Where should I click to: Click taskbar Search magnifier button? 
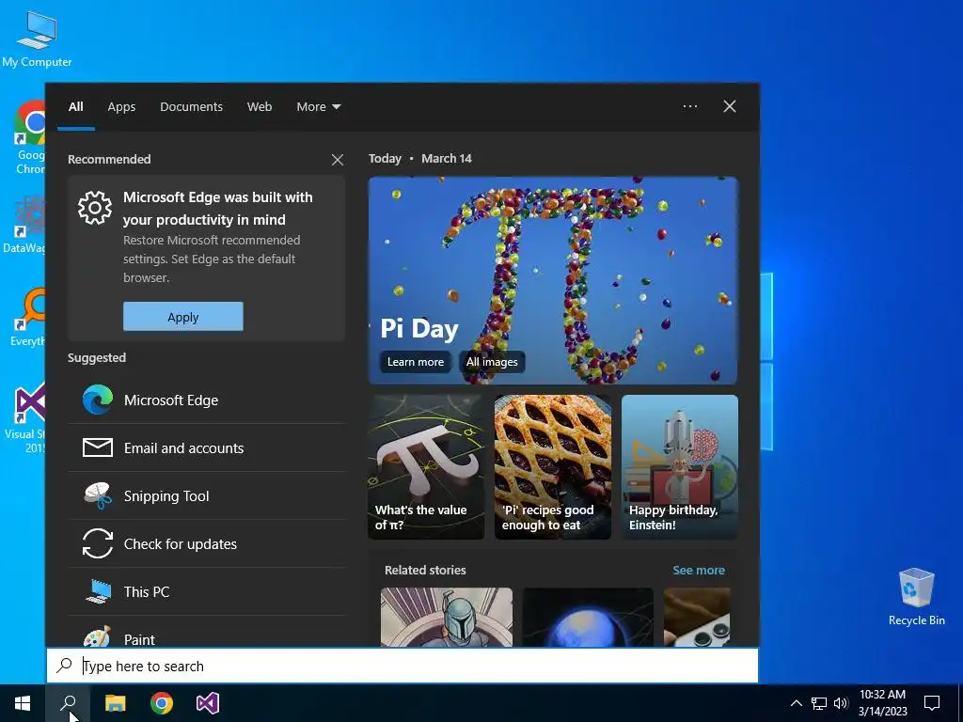click(x=68, y=703)
